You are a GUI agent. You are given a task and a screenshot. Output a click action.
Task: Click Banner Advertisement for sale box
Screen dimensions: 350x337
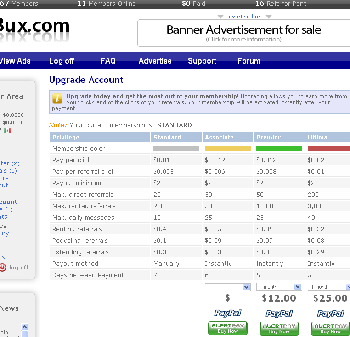click(x=244, y=33)
